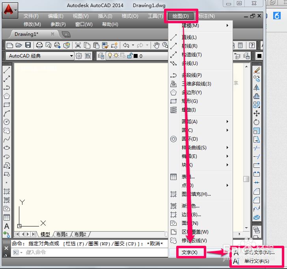Open the 格式(O) menu
The height and width of the screenshot is (269, 287).
[x=130, y=16]
